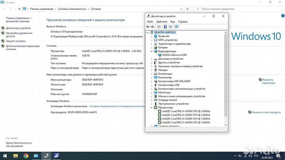The height and width of the screenshot is (160, 285).
Task: Click the up arrow navigation button
Action: pyautogui.click(x=19, y=9)
